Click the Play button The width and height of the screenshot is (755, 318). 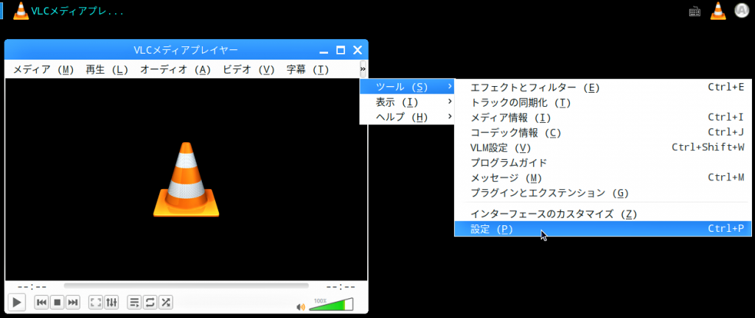pos(16,302)
